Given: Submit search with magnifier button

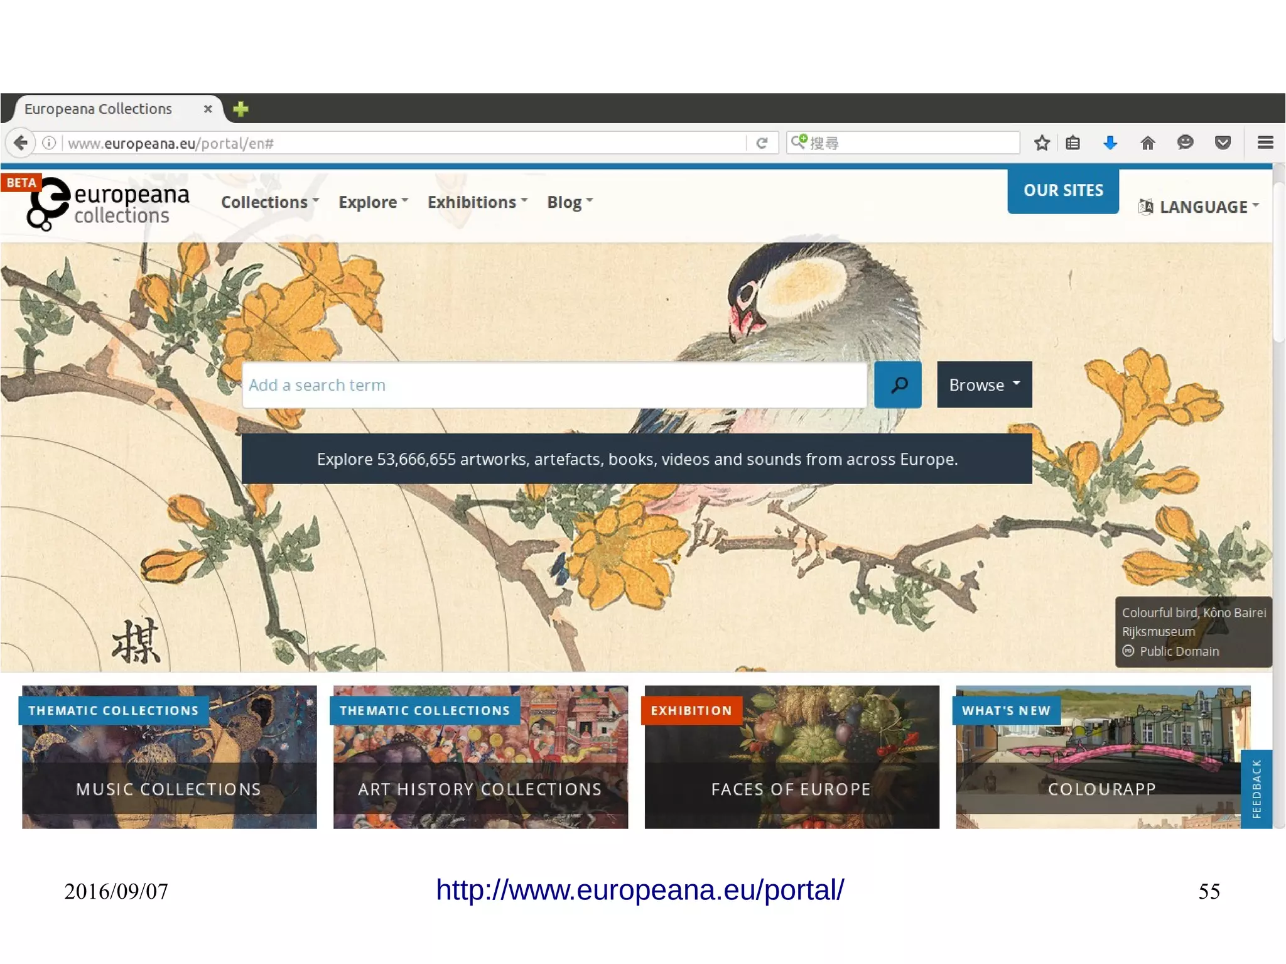Looking at the screenshot, I should pyautogui.click(x=898, y=384).
